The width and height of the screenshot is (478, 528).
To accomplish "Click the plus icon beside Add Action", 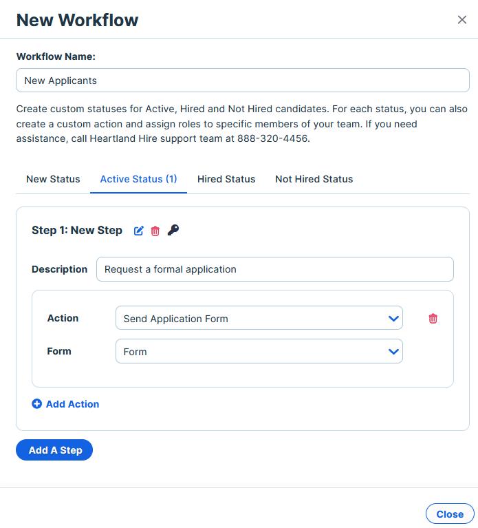I will pos(36,404).
